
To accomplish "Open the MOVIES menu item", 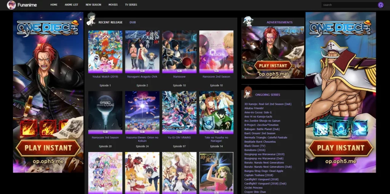I will click(x=113, y=5).
